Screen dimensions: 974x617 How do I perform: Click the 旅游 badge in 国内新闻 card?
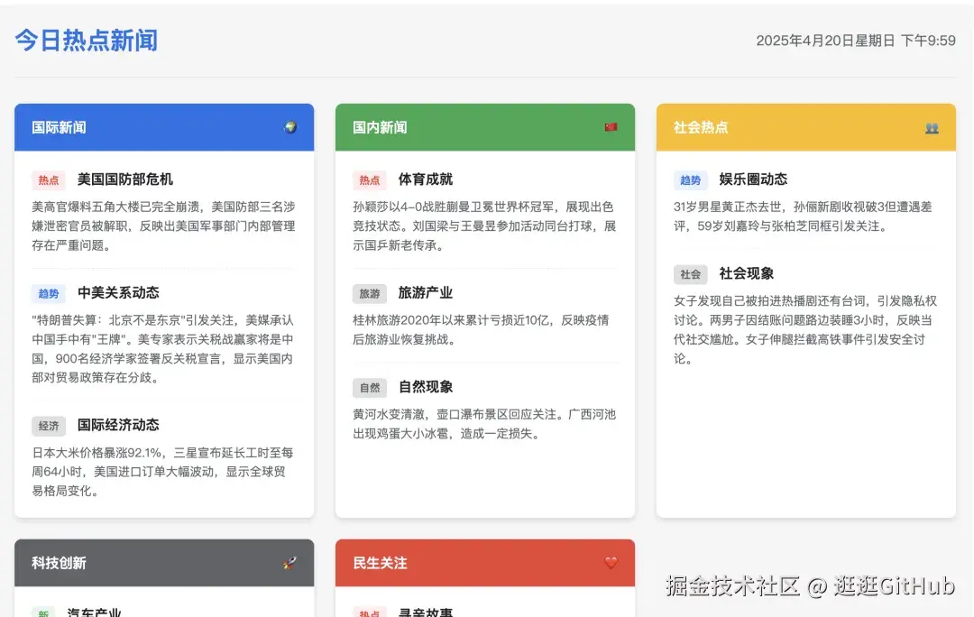(369, 292)
